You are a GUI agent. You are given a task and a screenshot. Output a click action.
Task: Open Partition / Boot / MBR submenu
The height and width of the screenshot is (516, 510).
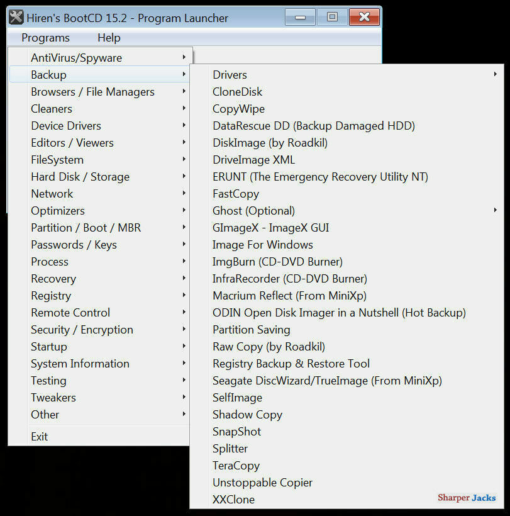[x=99, y=228]
